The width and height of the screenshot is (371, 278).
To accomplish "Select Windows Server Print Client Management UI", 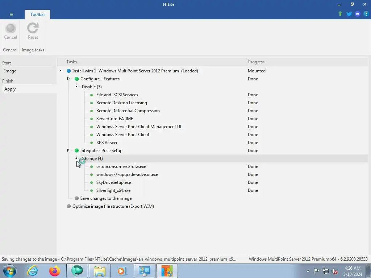I will click(x=139, y=126).
